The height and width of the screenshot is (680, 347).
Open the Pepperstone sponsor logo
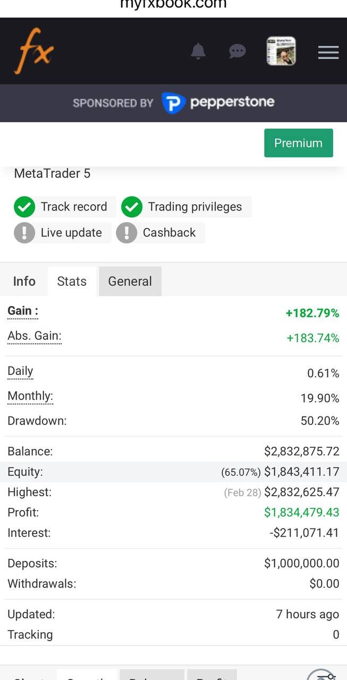tap(217, 103)
